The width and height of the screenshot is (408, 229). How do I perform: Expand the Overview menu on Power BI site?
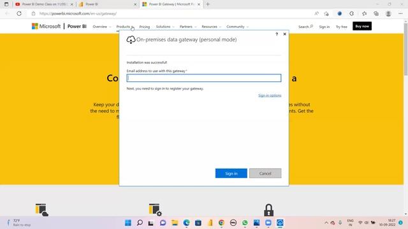coord(102,27)
